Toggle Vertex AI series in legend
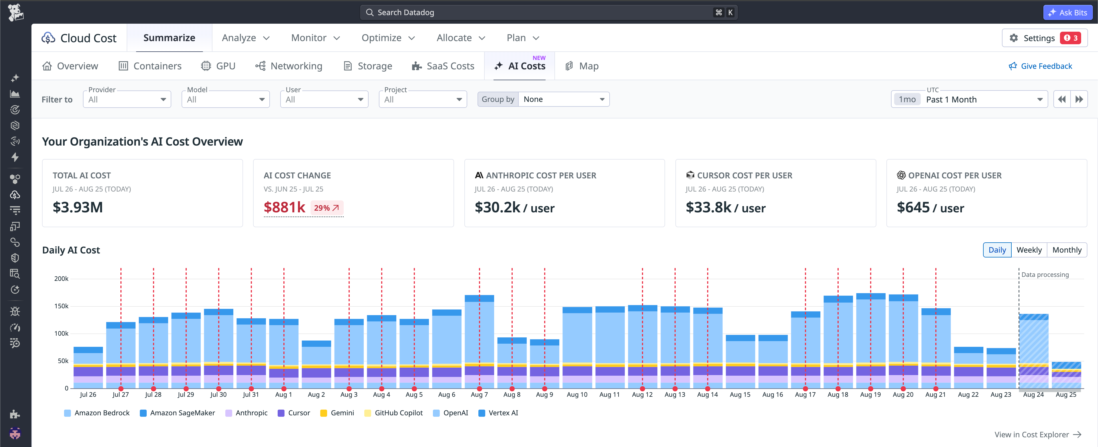 (x=498, y=412)
